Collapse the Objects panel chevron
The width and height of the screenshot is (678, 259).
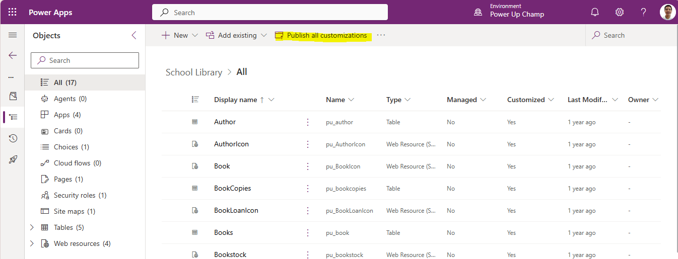(x=134, y=35)
